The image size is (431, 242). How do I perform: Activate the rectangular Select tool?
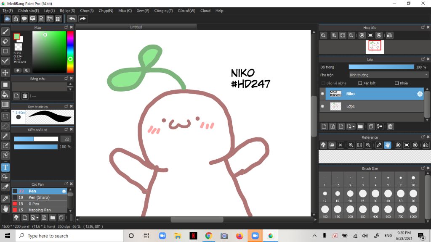(5, 116)
